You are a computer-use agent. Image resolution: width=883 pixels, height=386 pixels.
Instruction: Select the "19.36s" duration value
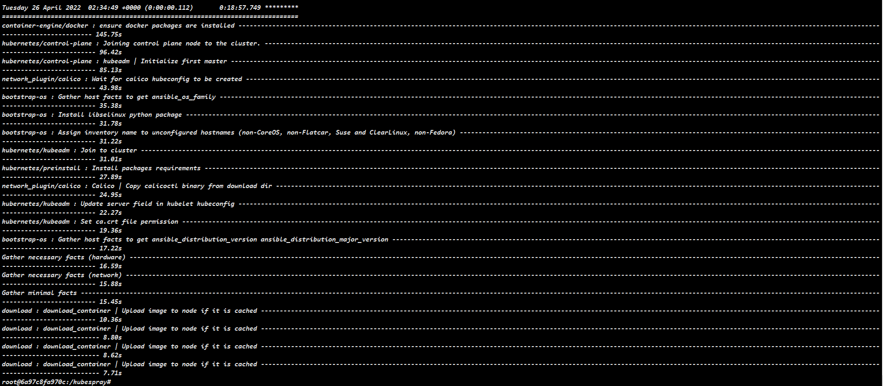coord(111,230)
